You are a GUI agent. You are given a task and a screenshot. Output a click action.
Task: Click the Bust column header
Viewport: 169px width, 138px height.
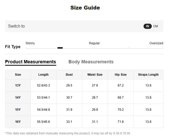[69, 75]
